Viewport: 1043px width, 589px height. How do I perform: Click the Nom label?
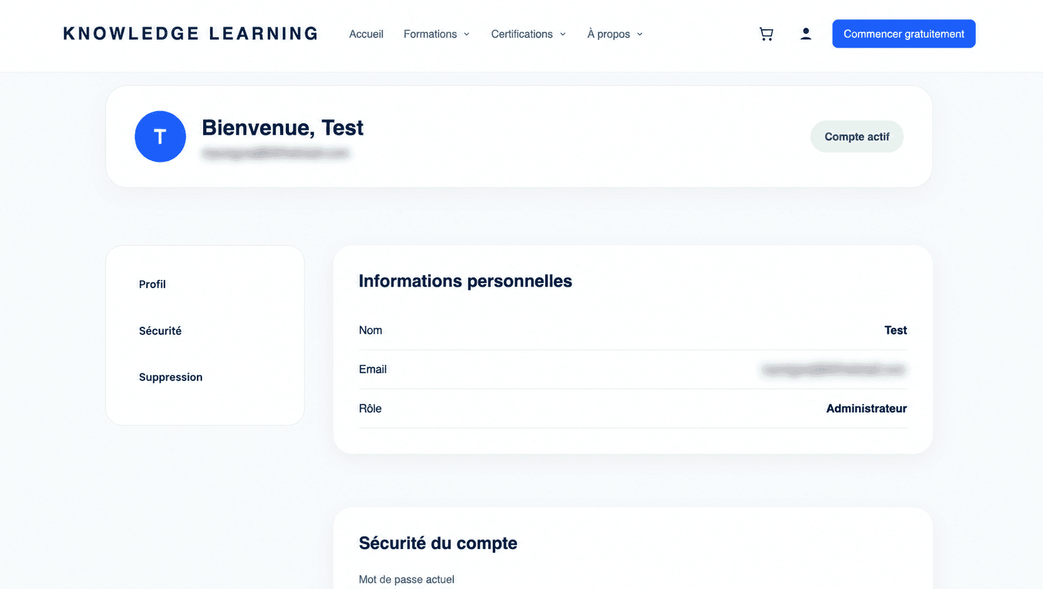(370, 330)
